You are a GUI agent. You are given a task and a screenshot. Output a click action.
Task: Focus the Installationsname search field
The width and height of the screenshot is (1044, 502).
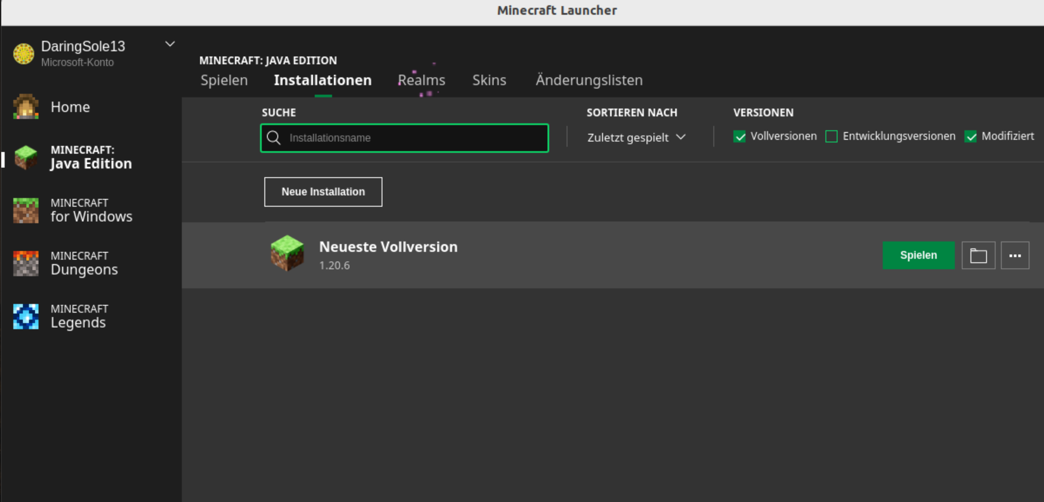[x=404, y=138]
